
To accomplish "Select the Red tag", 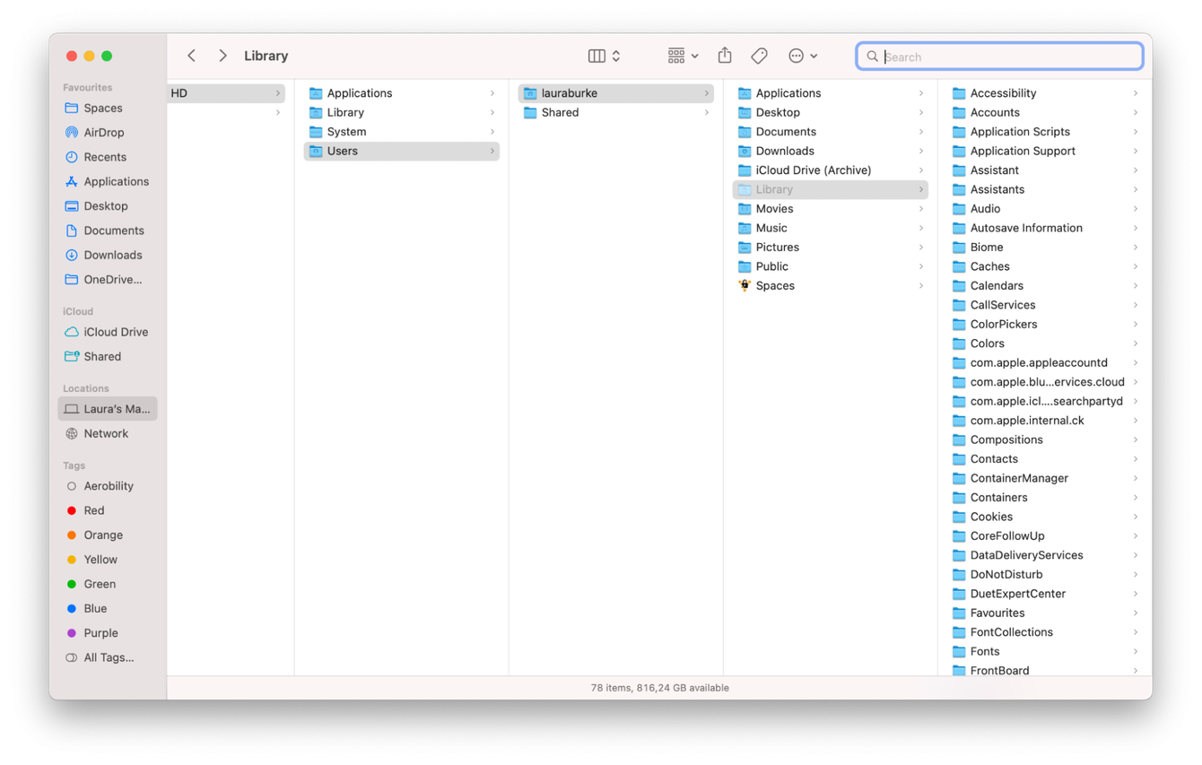I will coord(93,510).
